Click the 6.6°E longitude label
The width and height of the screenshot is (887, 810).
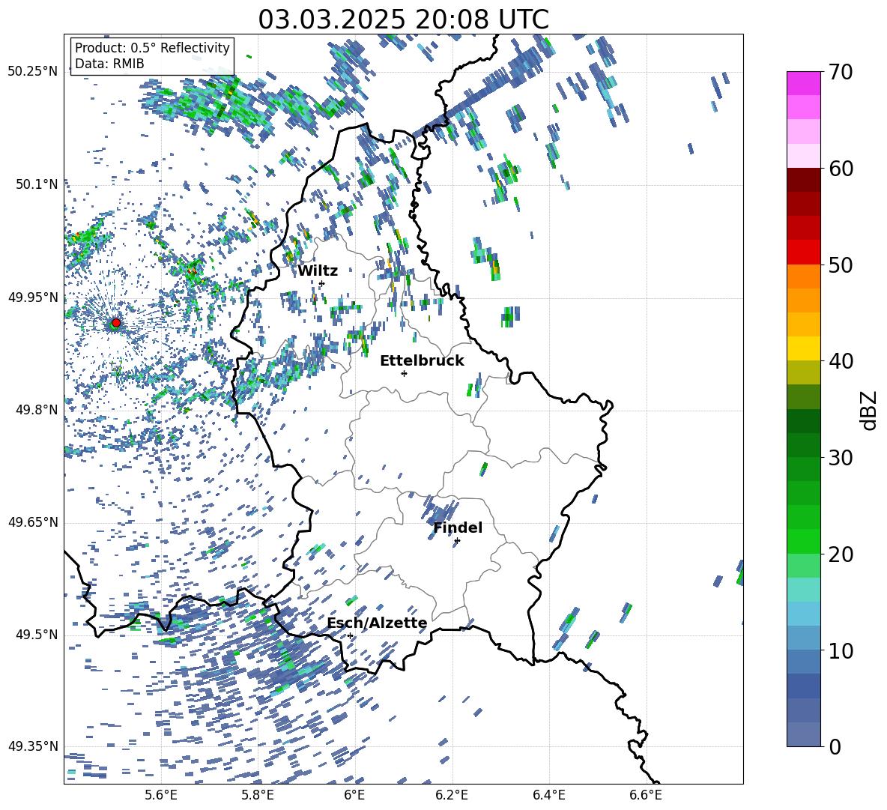646,796
